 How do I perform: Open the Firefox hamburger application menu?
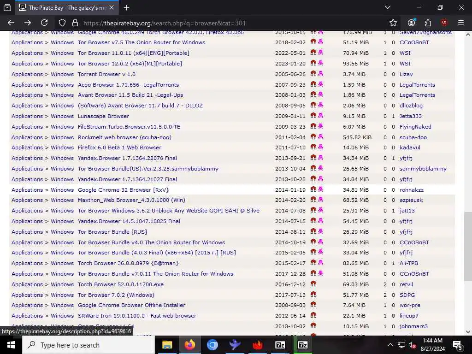coord(461,23)
